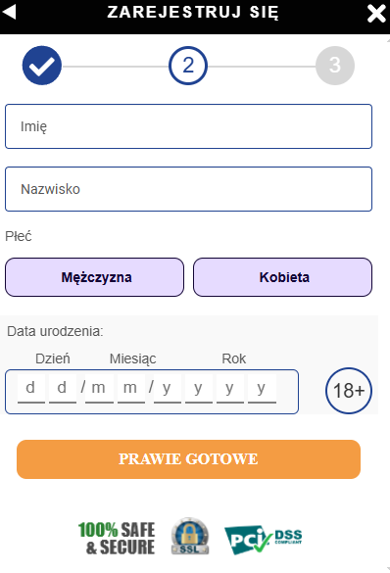Viewport: 390px width, 573px height.
Task: Choose Kobieta as gender
Action: tap(282, 277)
